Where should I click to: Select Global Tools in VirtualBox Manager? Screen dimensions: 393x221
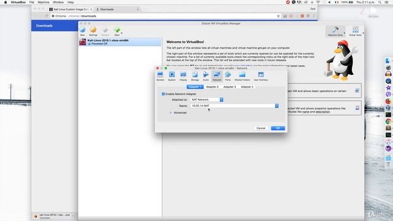point(355,31)
